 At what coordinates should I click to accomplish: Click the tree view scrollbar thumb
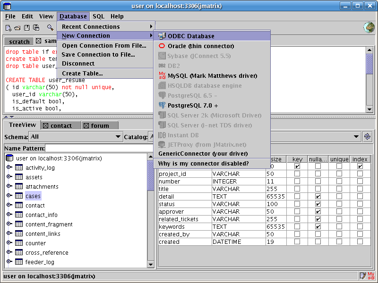click(150, 175)
